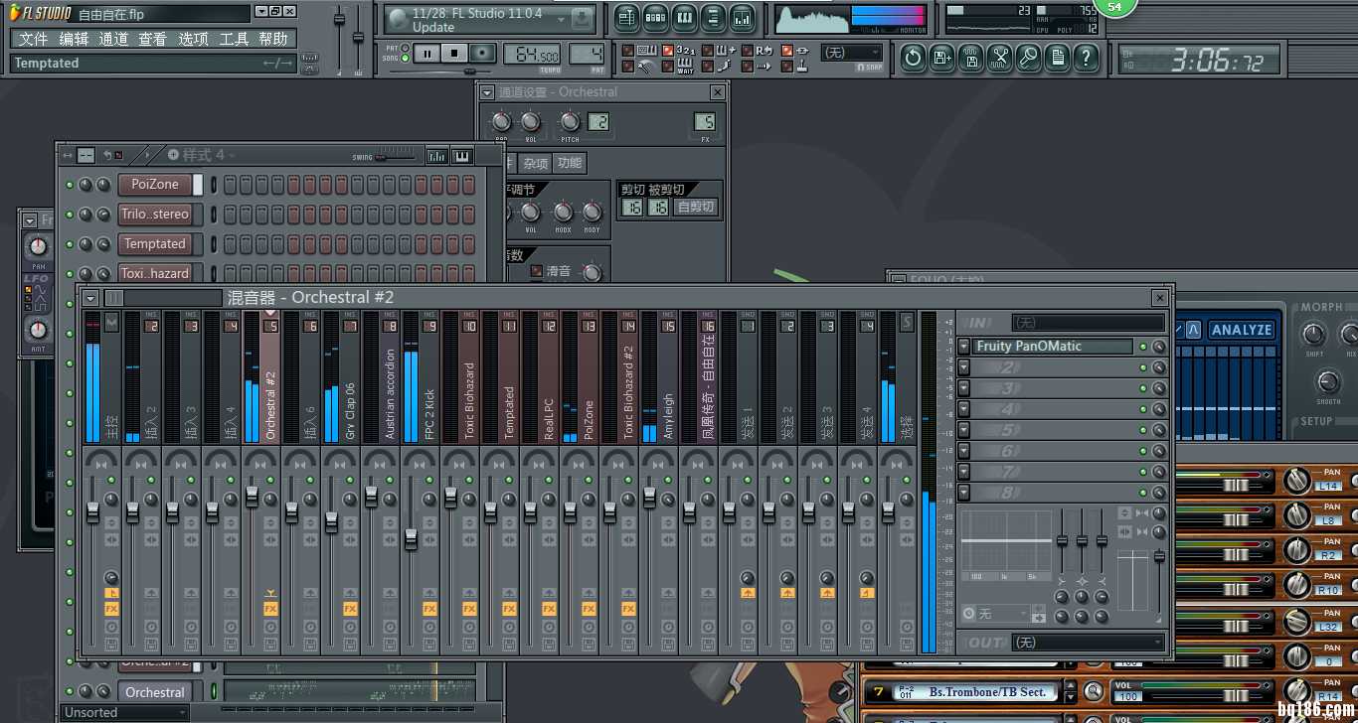Open the 查看 menu
Viewport: 1358px width, 723px height.
click(x=153, y=39)
